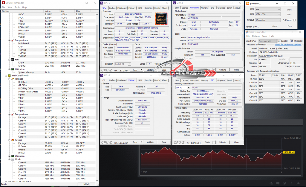The image size is (306, 187).
Task: Click the Utilization icon above the Clocks node
Action: coord(13,156)
